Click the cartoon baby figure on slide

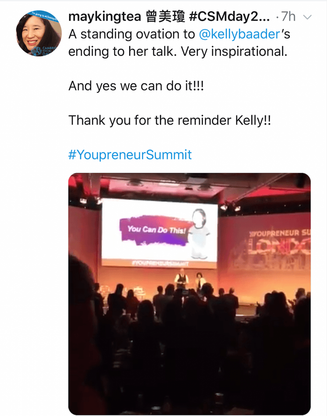200,234
